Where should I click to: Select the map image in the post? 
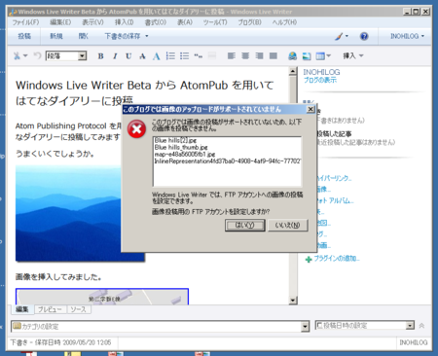(102, 297)
